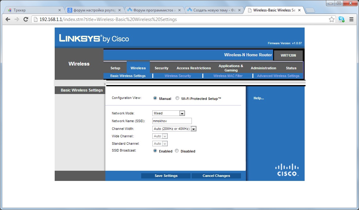Click the Firmware Version v1.0.07 text
The image size is (359, 210).
pos(285,43)
